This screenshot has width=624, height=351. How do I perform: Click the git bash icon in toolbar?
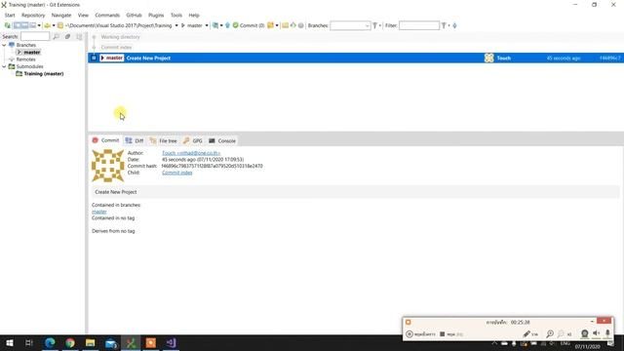[293, 25]
